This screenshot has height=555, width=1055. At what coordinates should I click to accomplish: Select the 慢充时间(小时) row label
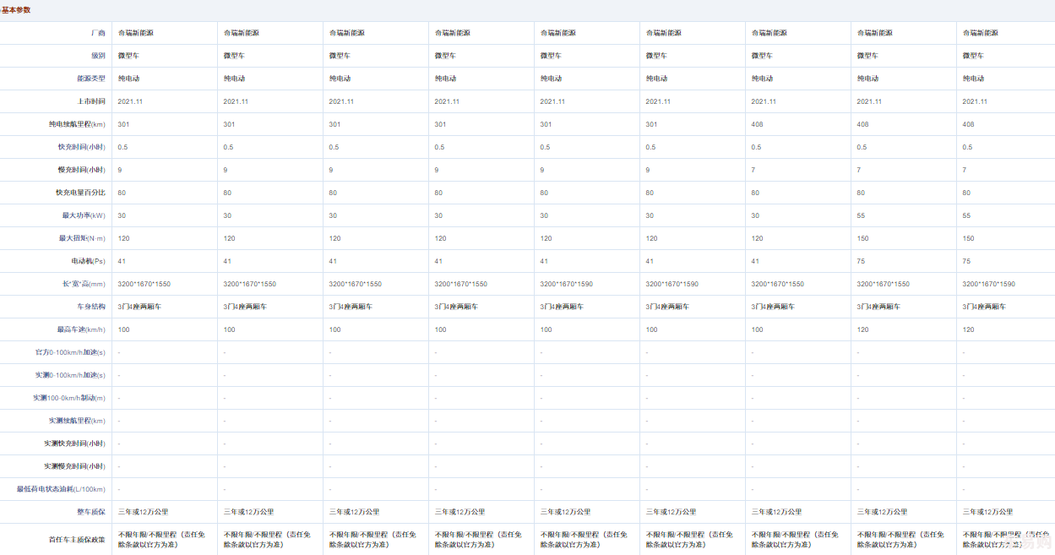pos(81,170)
